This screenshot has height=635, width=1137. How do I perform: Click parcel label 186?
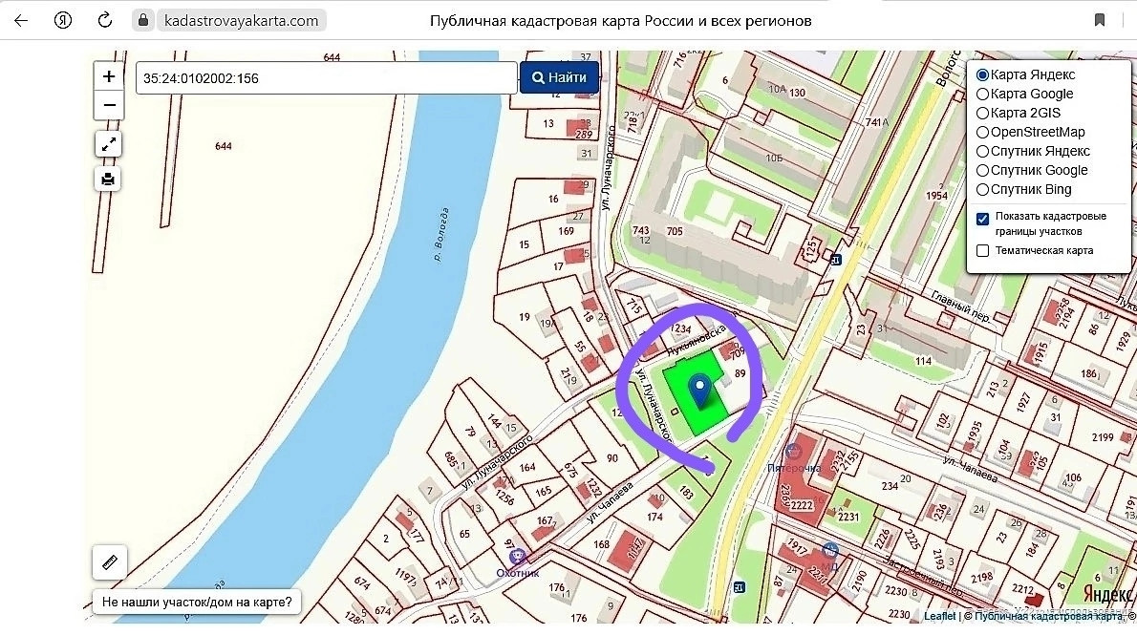tap(1089, 374)
